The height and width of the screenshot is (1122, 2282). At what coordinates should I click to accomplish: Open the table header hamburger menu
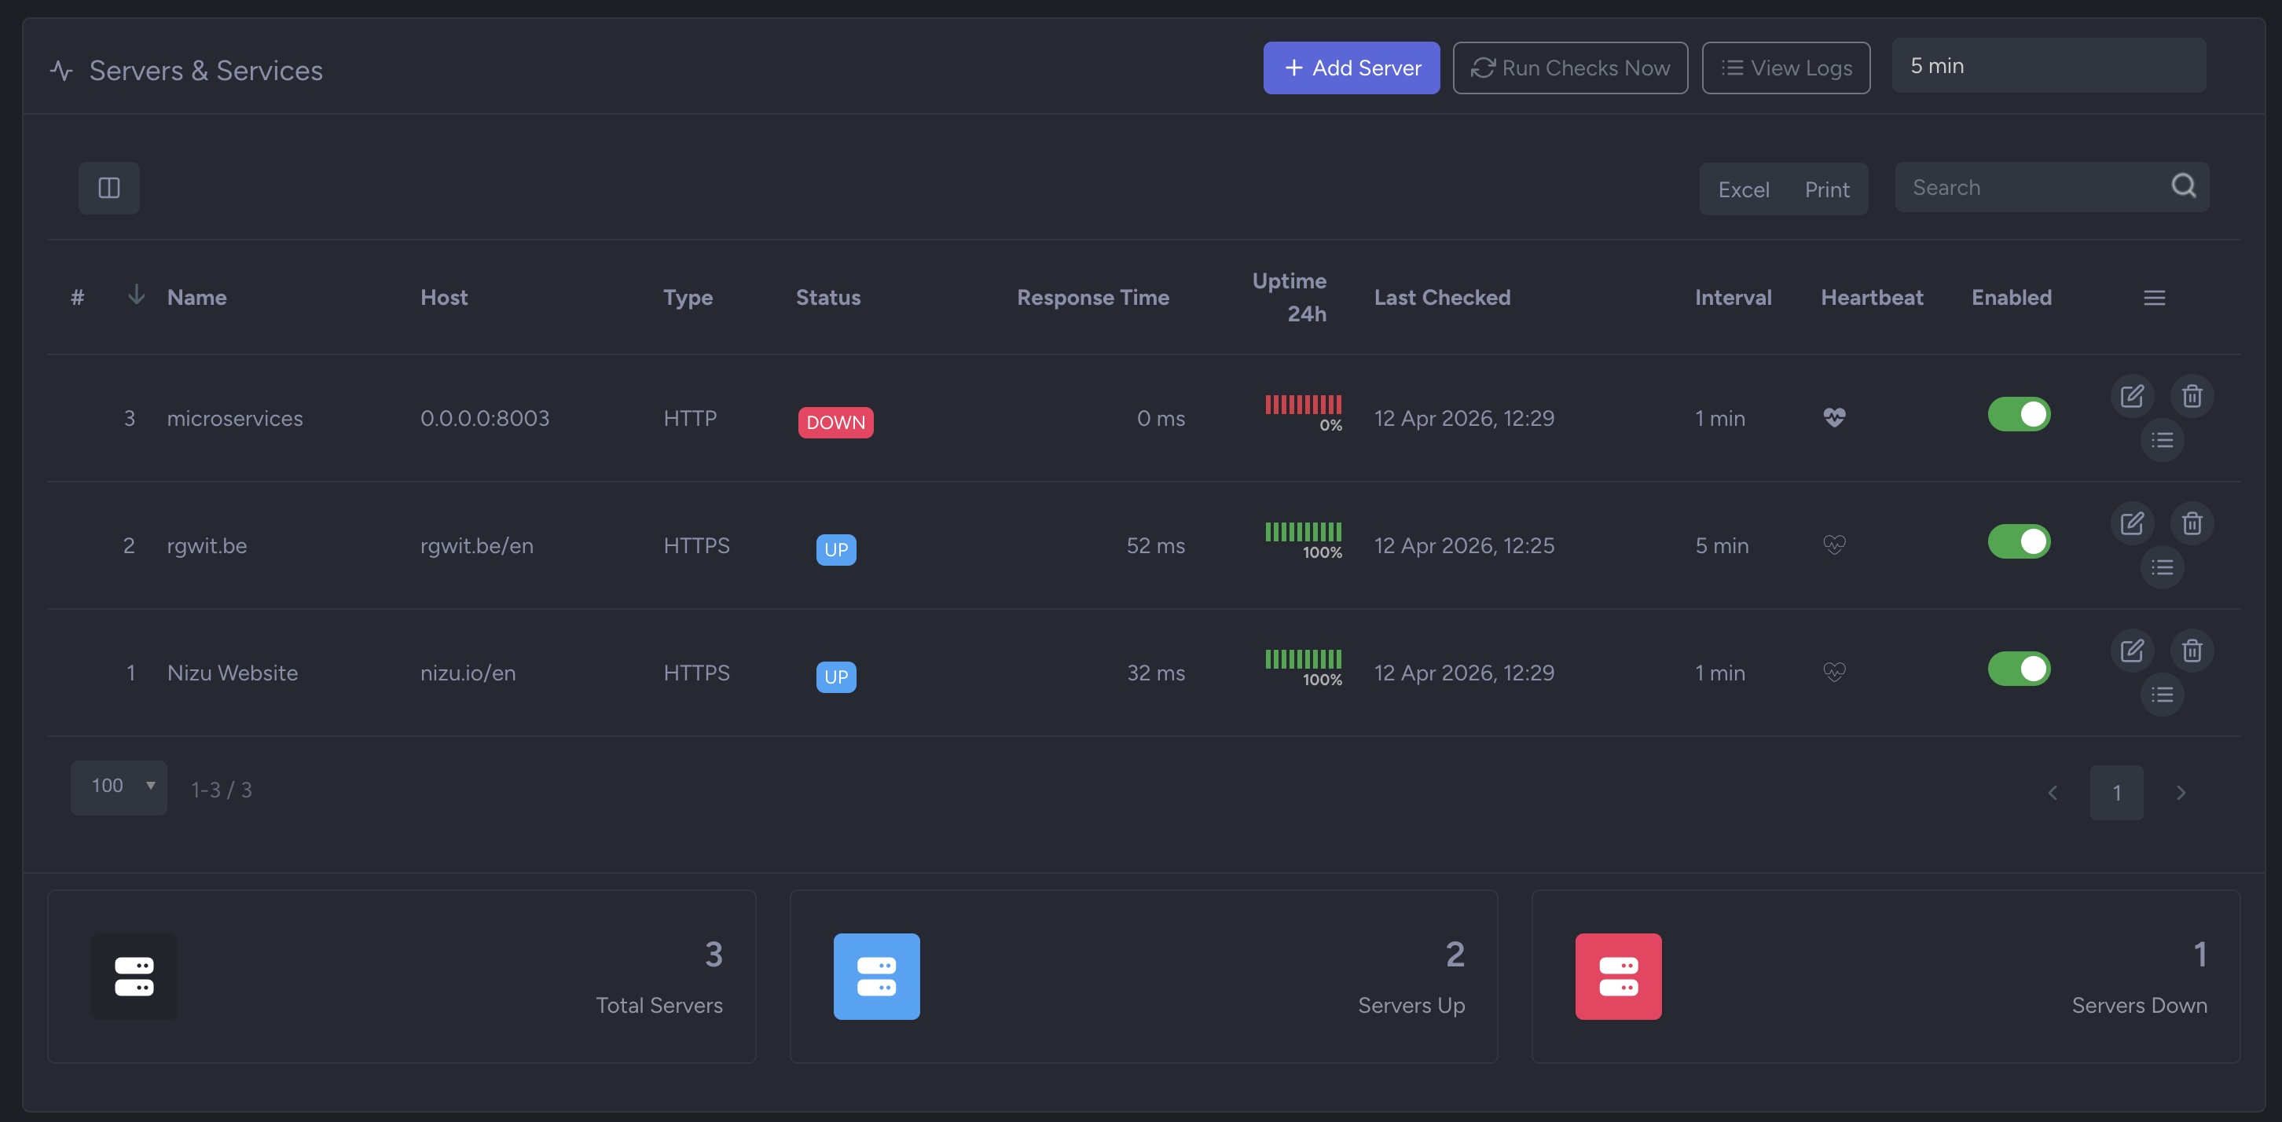tap(2154, 299)
